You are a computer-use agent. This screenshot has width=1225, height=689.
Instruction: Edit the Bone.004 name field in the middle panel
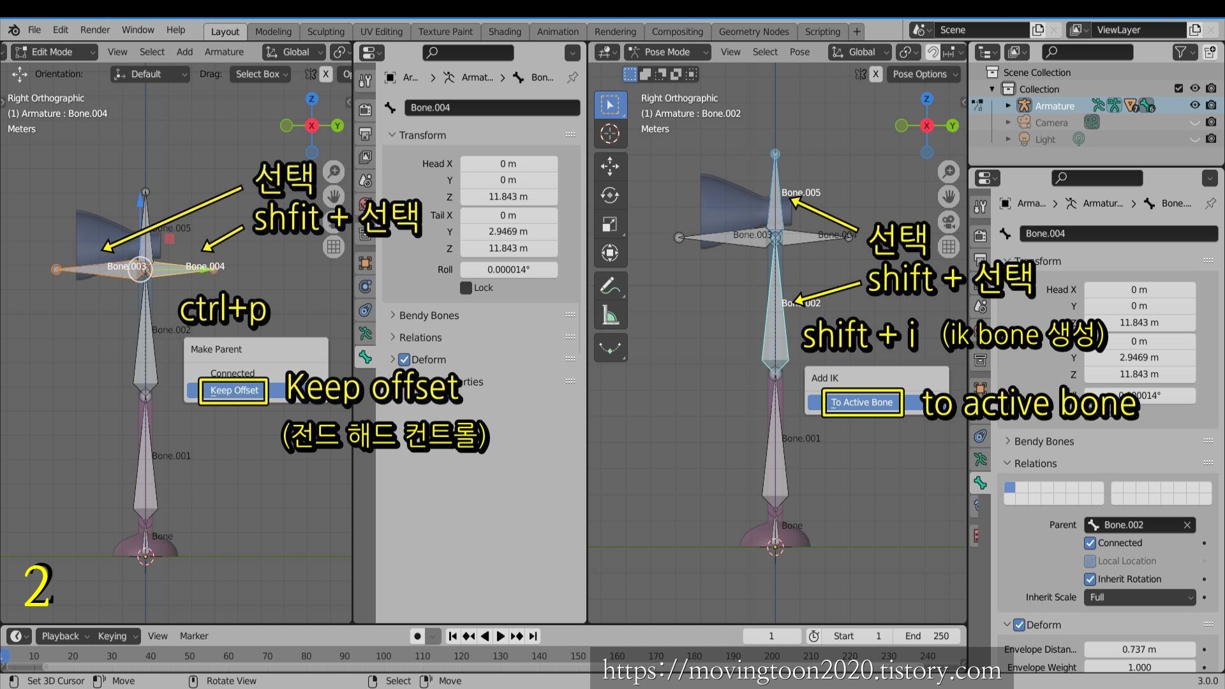pos(492,108)
